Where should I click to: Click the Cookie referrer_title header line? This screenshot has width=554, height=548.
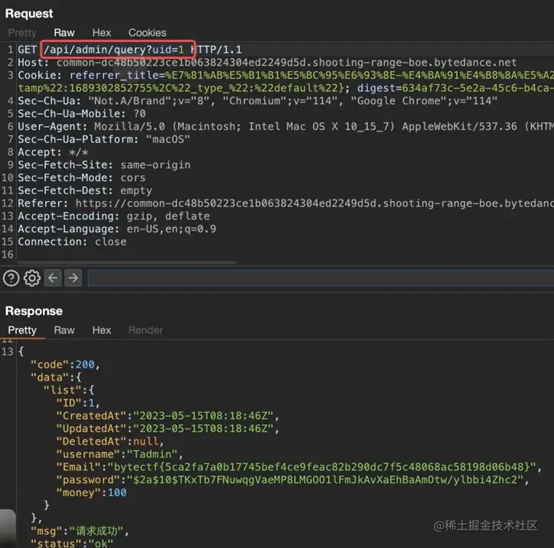[286, 75]
